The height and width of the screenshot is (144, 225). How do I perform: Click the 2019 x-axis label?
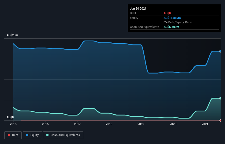(141, 124)
